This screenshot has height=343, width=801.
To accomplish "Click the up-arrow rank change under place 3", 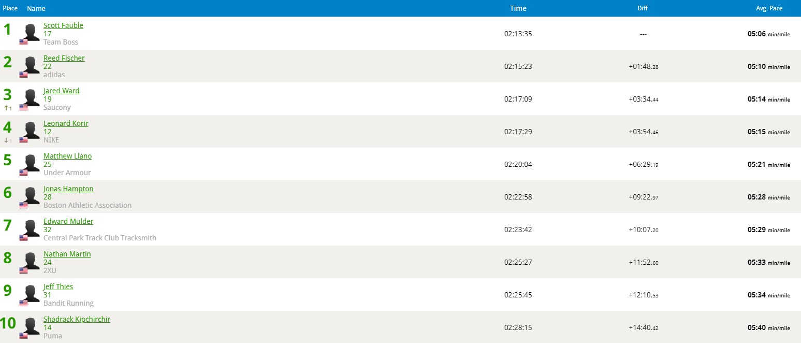I will (8, 108).
